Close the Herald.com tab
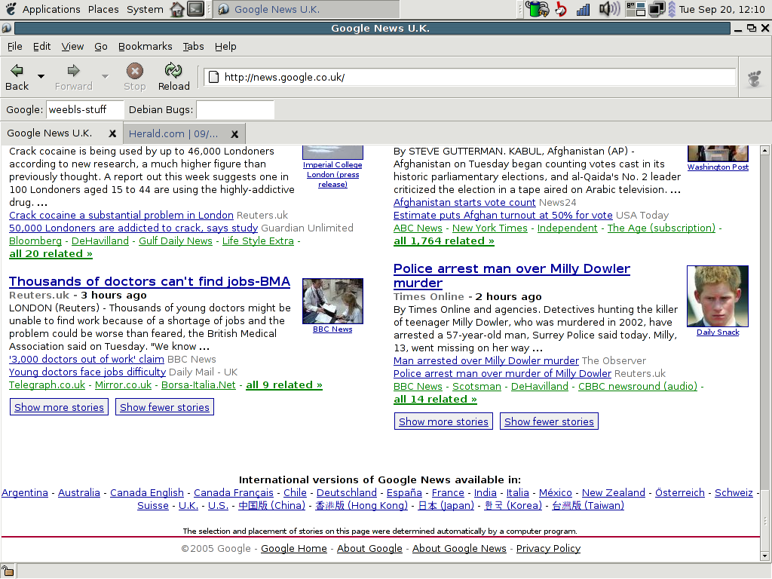 pyautogui.click(x=235, y=134)
